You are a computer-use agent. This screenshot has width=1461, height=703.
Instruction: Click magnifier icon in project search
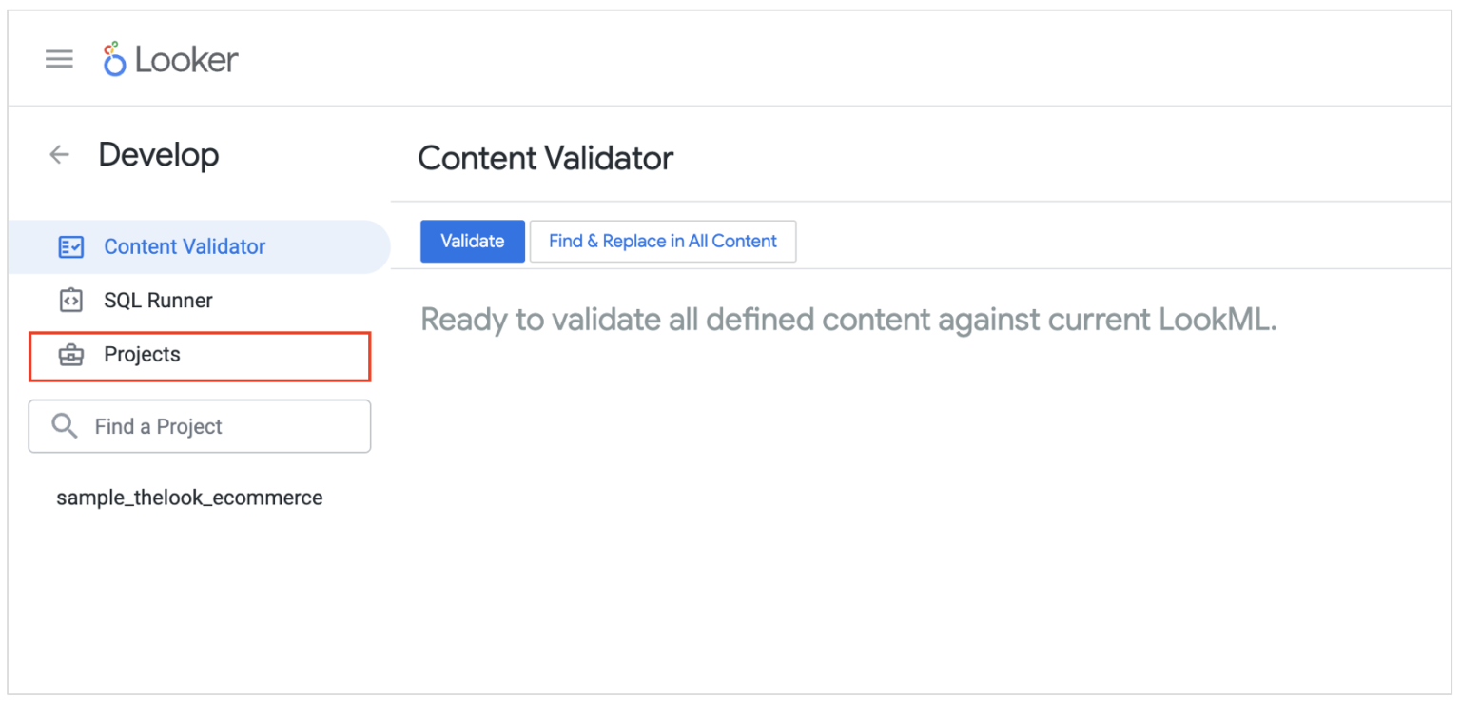coord(65,426)
